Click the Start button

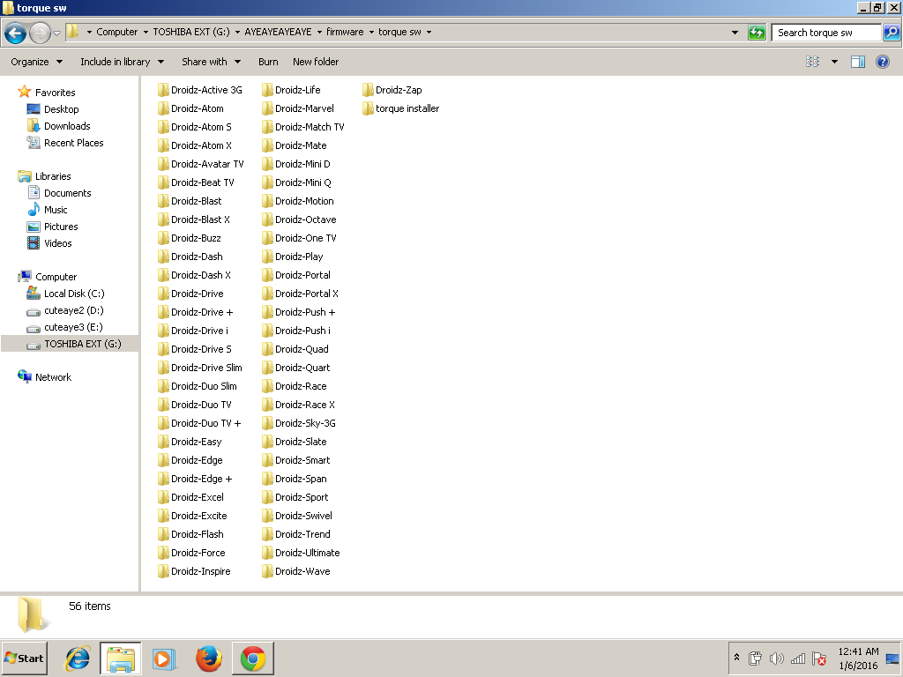[x=24, y=658]
